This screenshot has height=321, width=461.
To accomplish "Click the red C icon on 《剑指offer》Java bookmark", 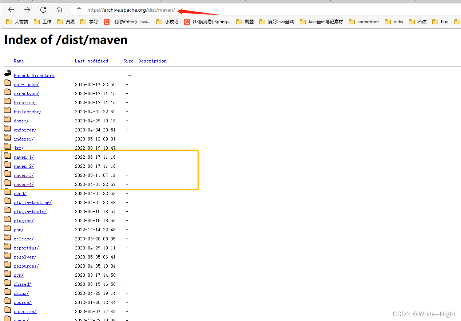I will coord(107,22).
